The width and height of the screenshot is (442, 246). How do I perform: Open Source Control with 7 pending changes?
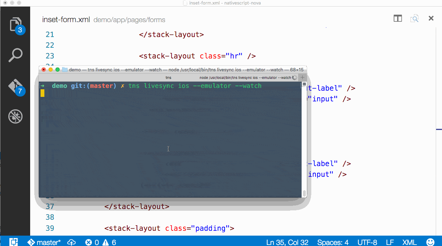coord(15,86)
